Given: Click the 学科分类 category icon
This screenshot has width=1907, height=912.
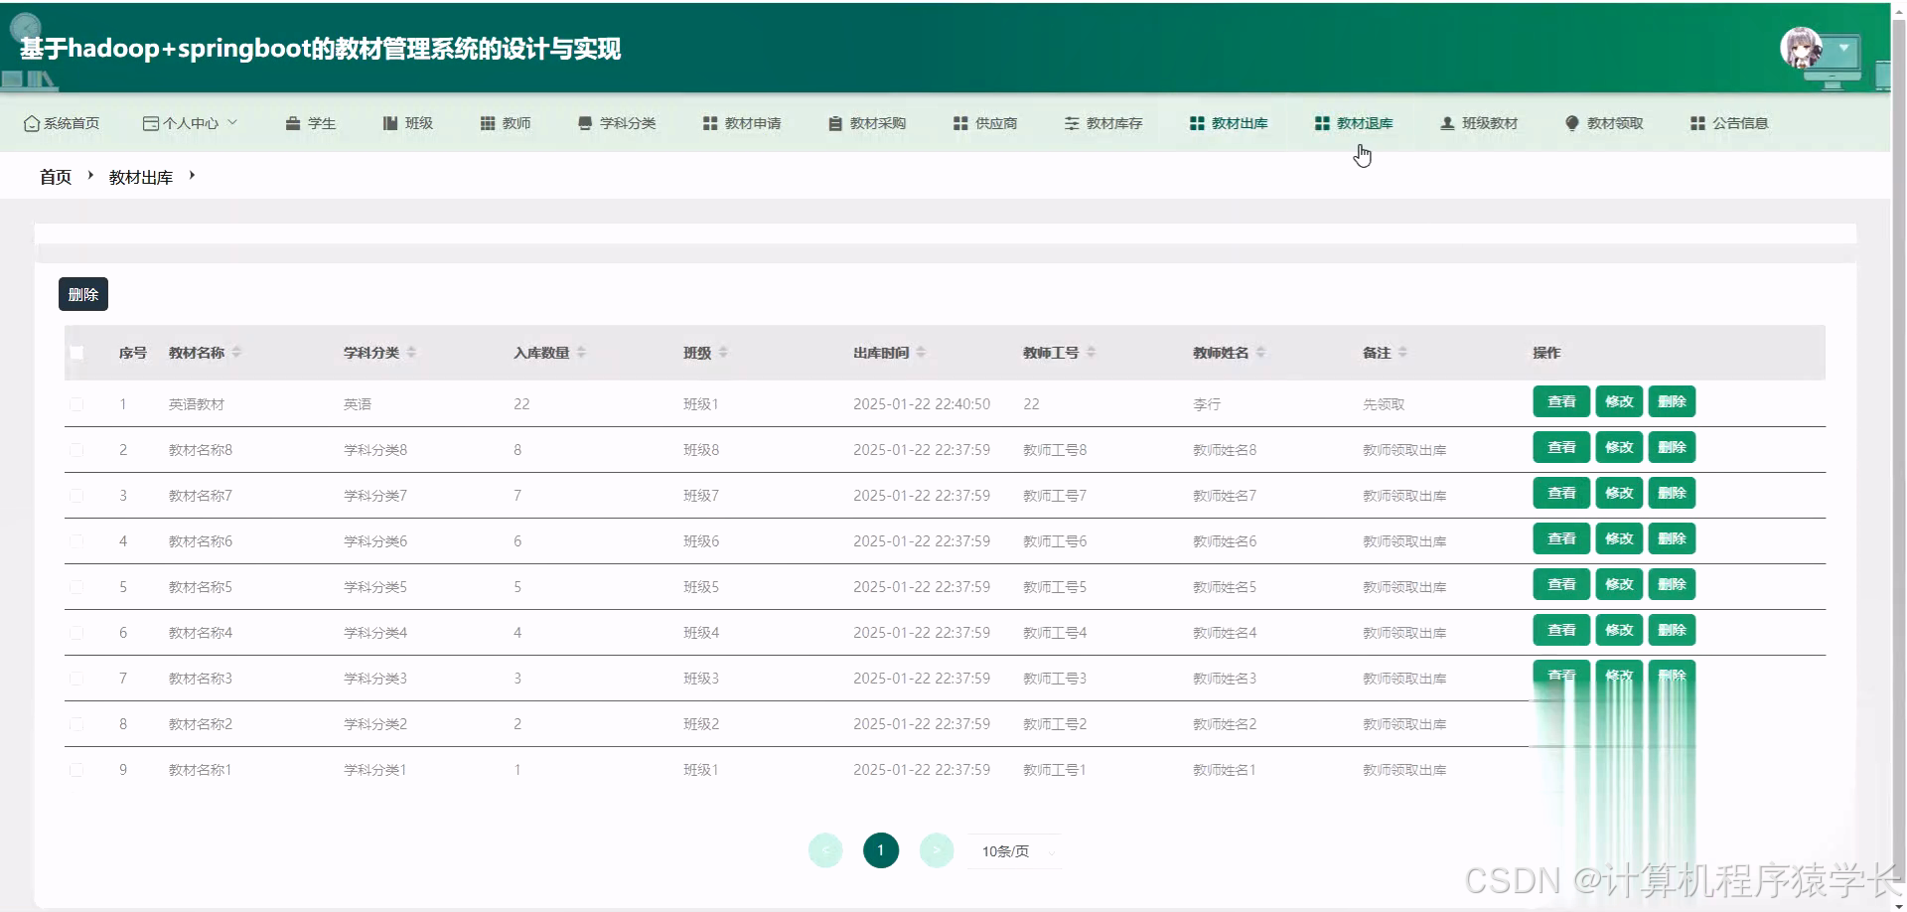Looking at the screenshot, I should coord(584,122).
